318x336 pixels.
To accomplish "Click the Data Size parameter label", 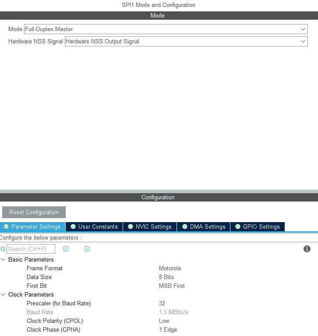I will (x=39, y=277).
